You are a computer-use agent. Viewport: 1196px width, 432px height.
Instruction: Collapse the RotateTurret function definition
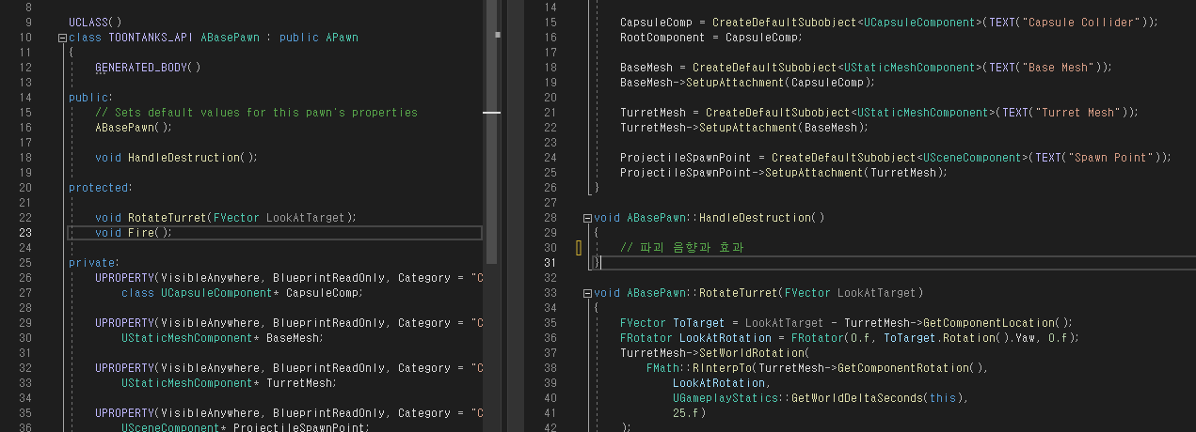(x=586, y=293)
